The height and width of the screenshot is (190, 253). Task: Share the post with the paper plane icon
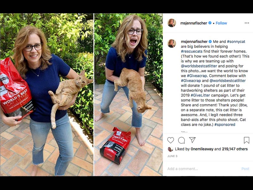coord(192,140)
